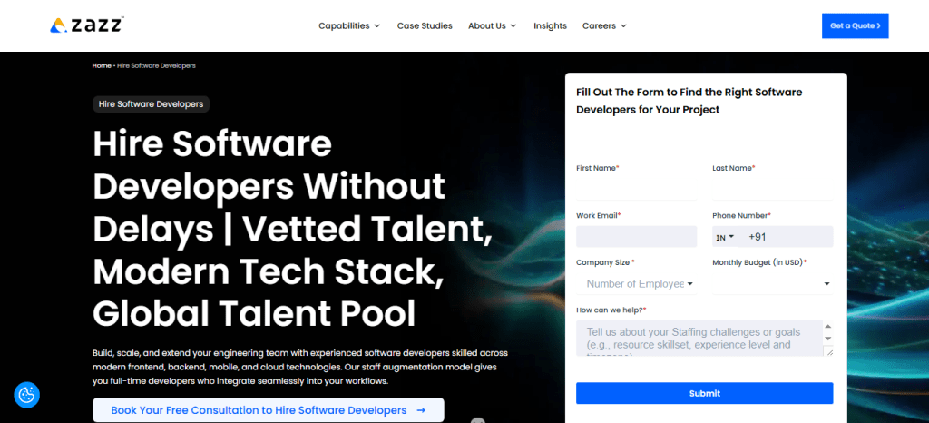Image resolution: width=929 pixels, height=423 pixels.
Task: Click the Home breadcrumb link
Action: 102,65
